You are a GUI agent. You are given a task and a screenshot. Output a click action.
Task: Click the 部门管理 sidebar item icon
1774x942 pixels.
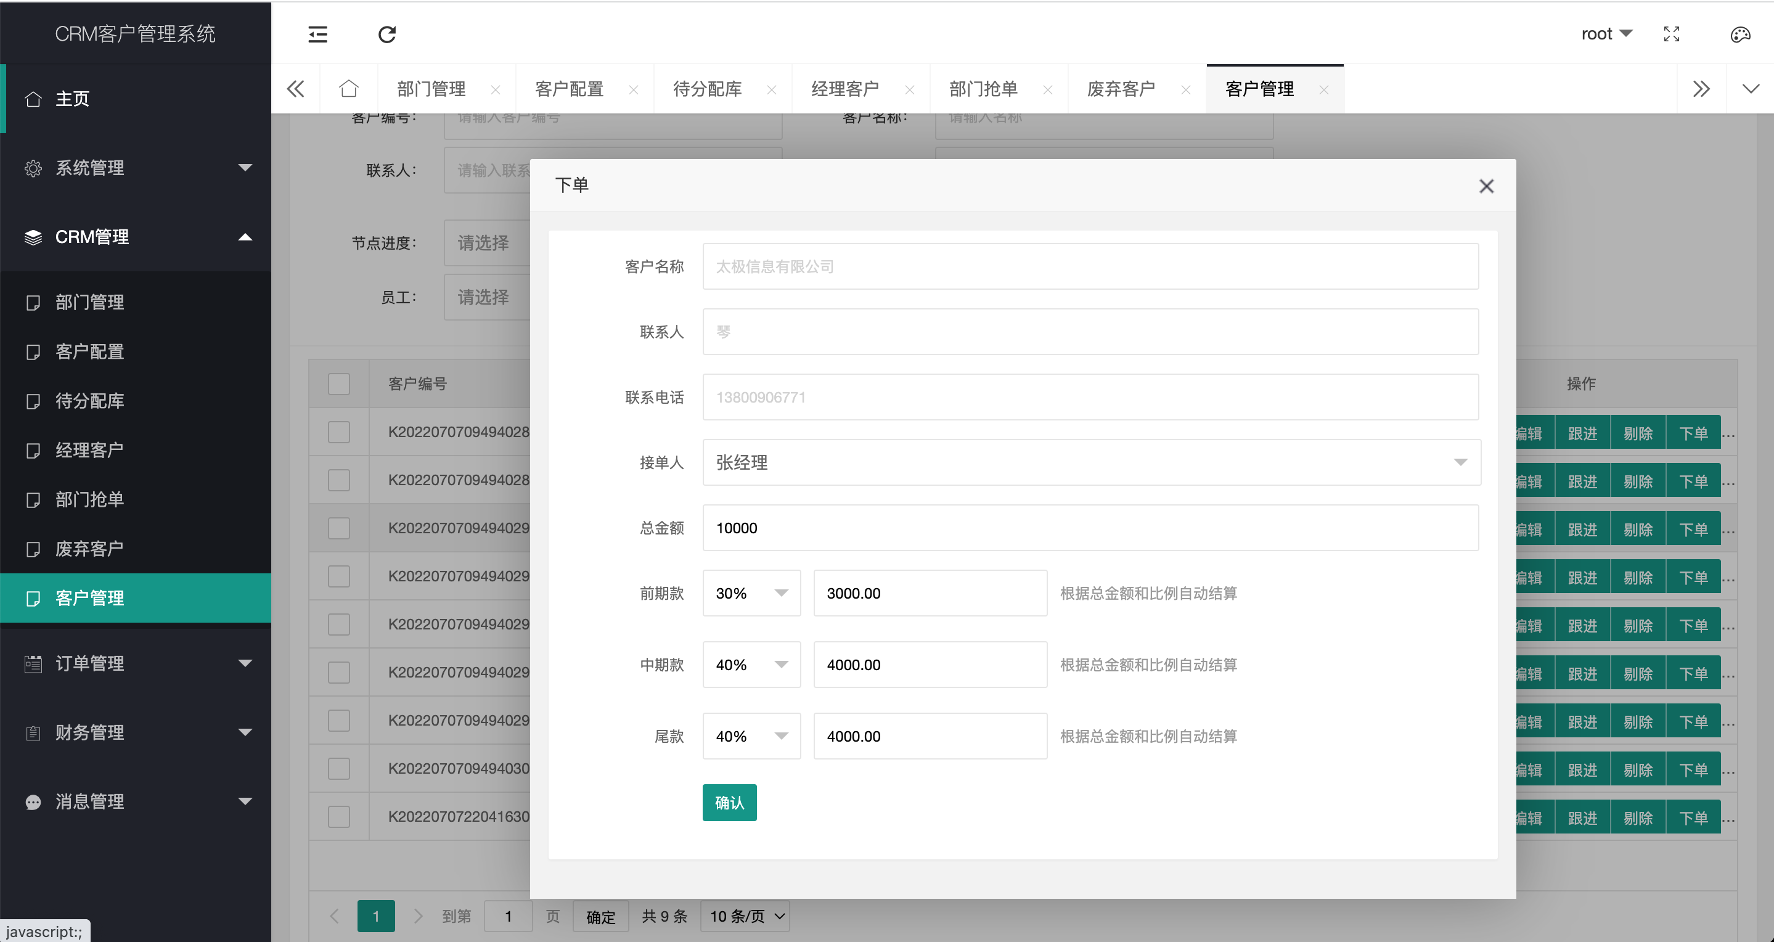point(33,302)
